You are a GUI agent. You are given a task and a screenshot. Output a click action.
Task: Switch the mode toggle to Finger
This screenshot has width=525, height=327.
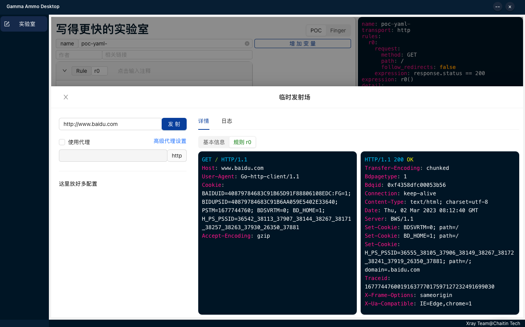click(x=338, y=30)
